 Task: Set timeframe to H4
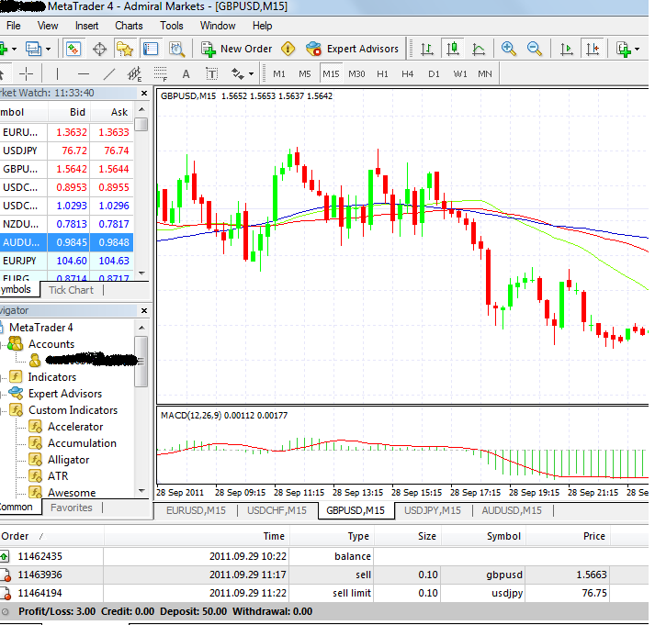coord(407,73)
